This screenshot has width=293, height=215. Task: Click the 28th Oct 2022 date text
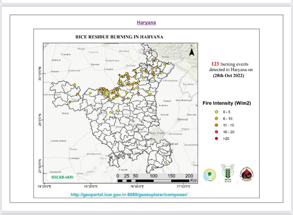pyautogui.click(x=228, y=76)
